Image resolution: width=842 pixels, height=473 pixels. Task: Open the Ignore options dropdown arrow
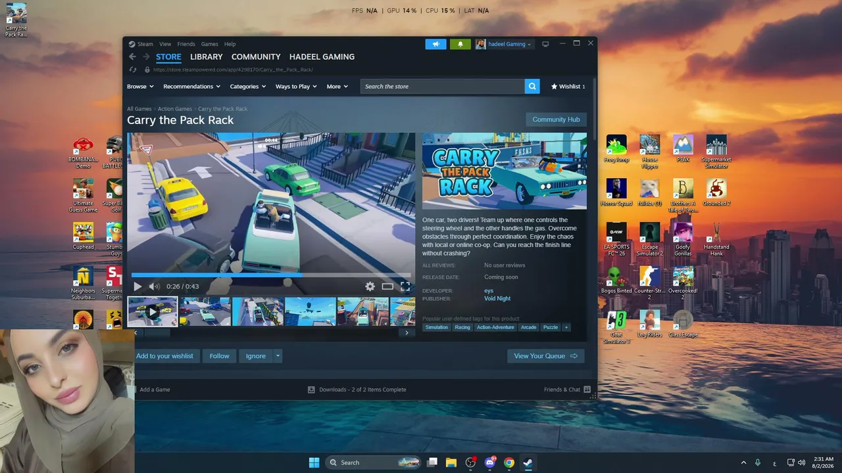coord(278,356)
